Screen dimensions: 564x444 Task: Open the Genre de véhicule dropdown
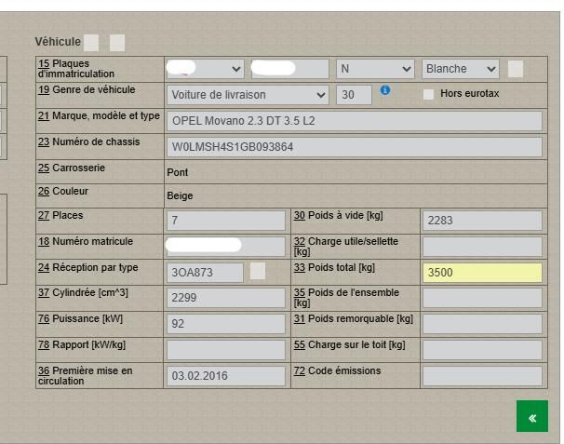point(248,95)
